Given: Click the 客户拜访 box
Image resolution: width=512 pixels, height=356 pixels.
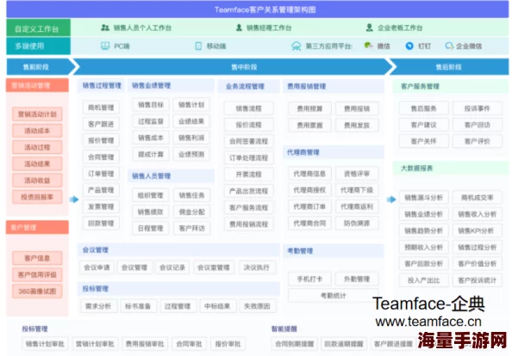Looking at the screenshot, I should tap(191, 229).
